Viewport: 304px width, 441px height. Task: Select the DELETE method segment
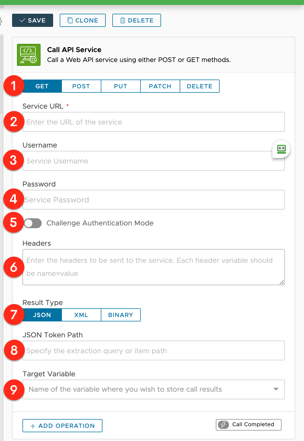(200, 86)
